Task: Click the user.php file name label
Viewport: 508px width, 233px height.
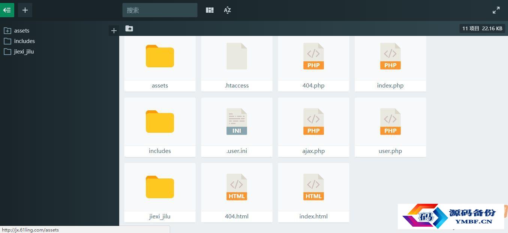Action: point(390,151)
